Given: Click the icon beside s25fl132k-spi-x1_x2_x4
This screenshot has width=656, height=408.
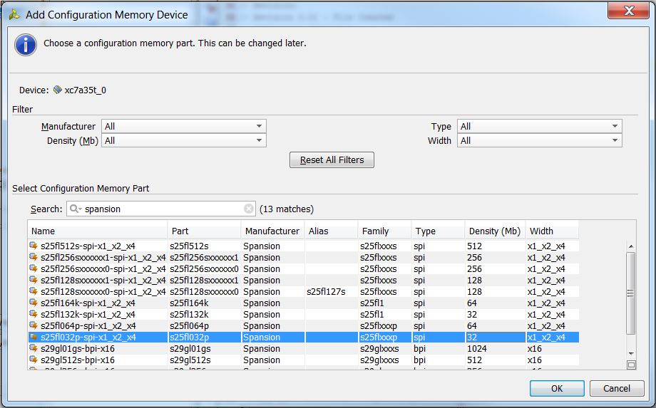Looking at the screenshot, I should [34, 313].
